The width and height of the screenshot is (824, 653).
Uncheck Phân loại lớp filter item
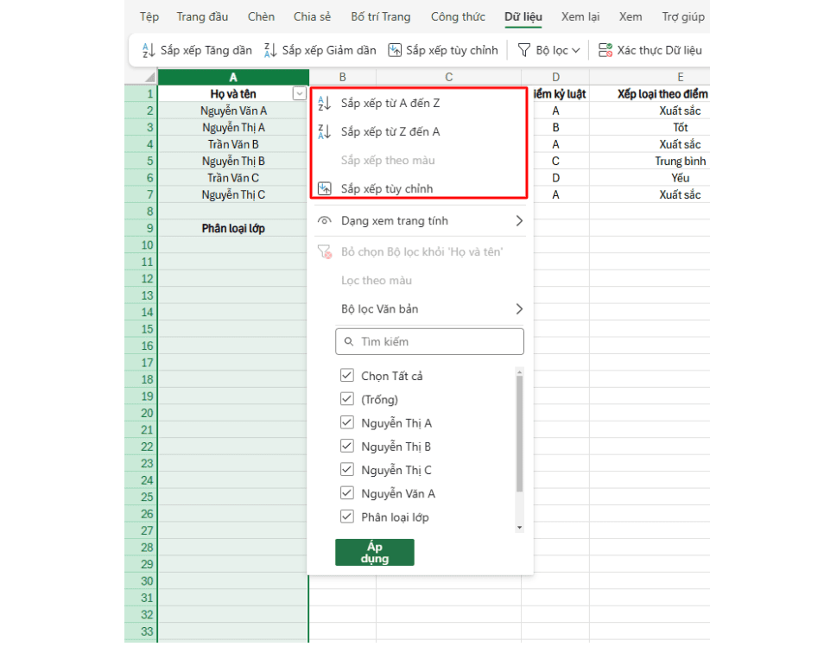pos(347,517)
